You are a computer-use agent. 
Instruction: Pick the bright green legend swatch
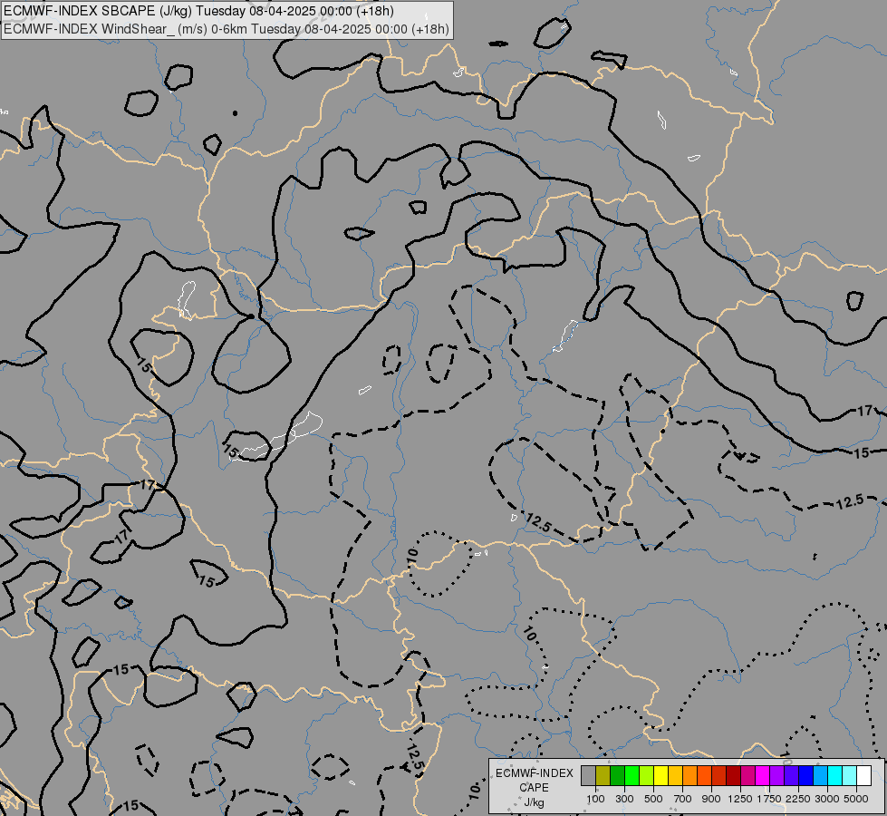coord(632,776)
